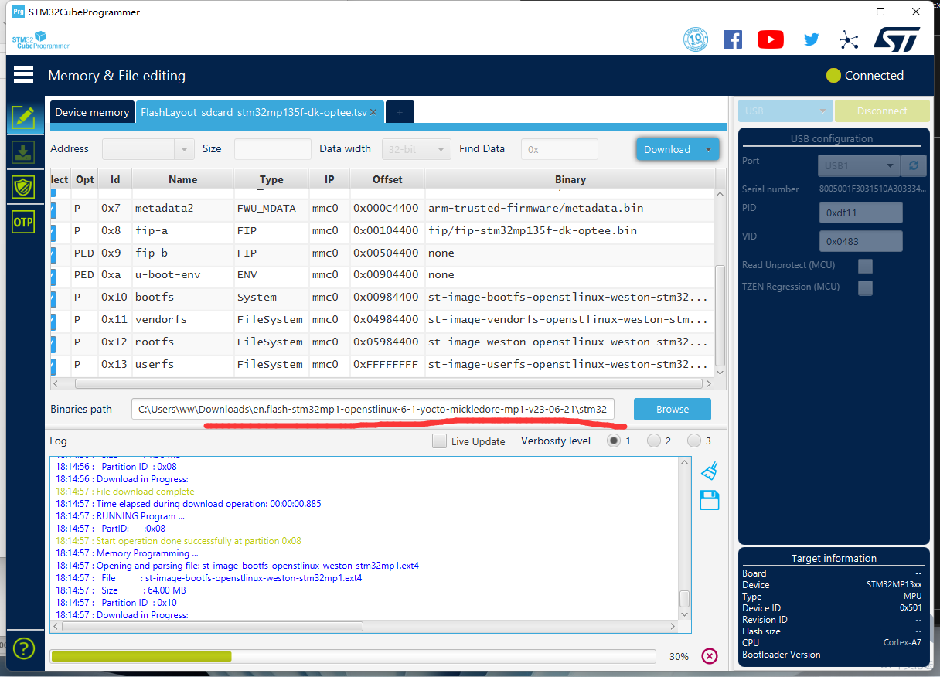Expand the Download button dropdown arrow
Image resolution: width=940 pixels, height=677 pixels.
point(708,149)
